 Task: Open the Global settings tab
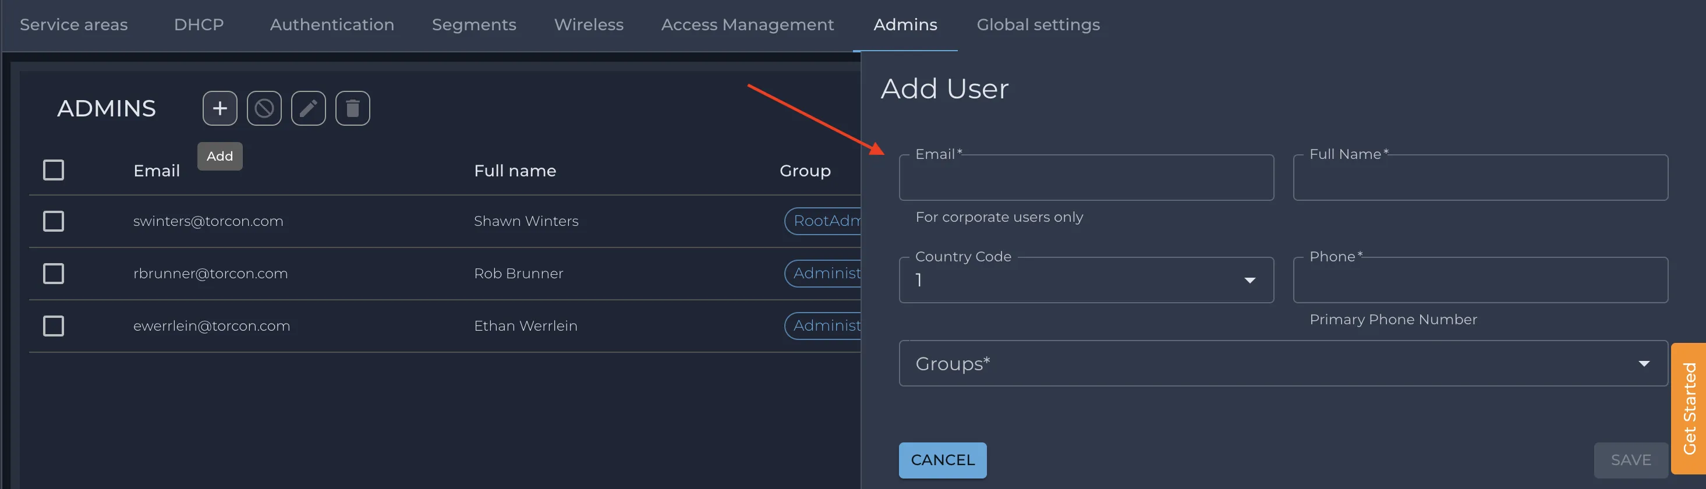[x=1038, y=24]
